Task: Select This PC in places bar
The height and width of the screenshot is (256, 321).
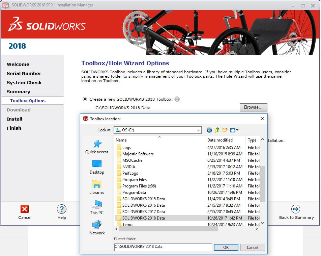Action: pyautogui.click(x=97, y=207)
